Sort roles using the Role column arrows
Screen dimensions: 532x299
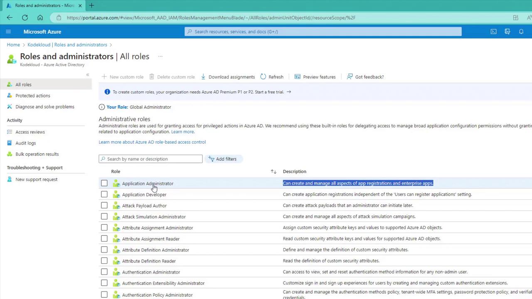[273, 172]
